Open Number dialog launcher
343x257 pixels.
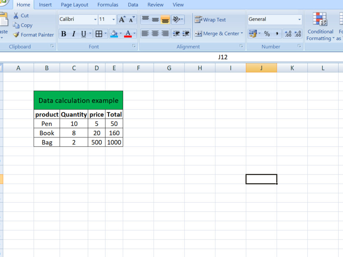299,46
